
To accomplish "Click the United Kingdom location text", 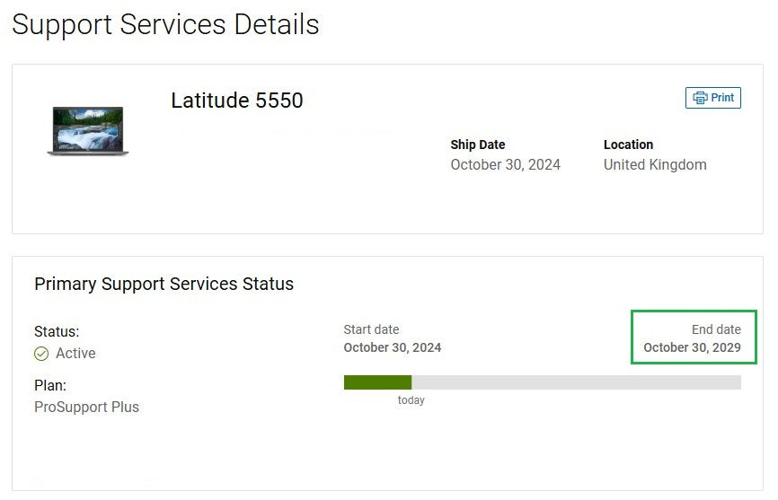I will point(655,164).
